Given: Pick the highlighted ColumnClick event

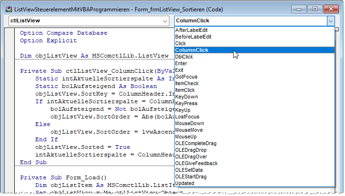Looking at the screenshot, I should pos(191,50).
